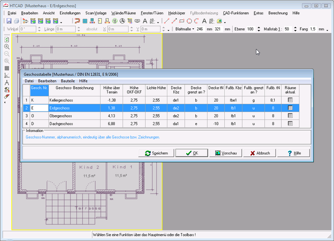Screen dimensions: 334x241
Task: Click the blue four-pane window icon
Action: pyautogui.click(x=85, y=21)
